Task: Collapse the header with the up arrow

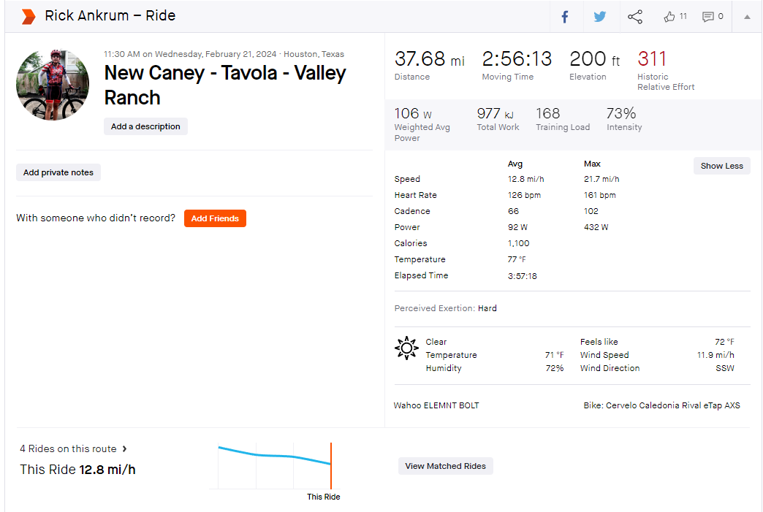Action: (747, 17)
